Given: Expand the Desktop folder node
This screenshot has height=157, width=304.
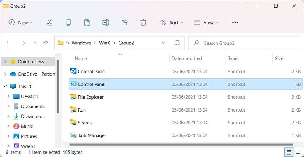Looking at the screenshot, I should (x=8, y=96).
